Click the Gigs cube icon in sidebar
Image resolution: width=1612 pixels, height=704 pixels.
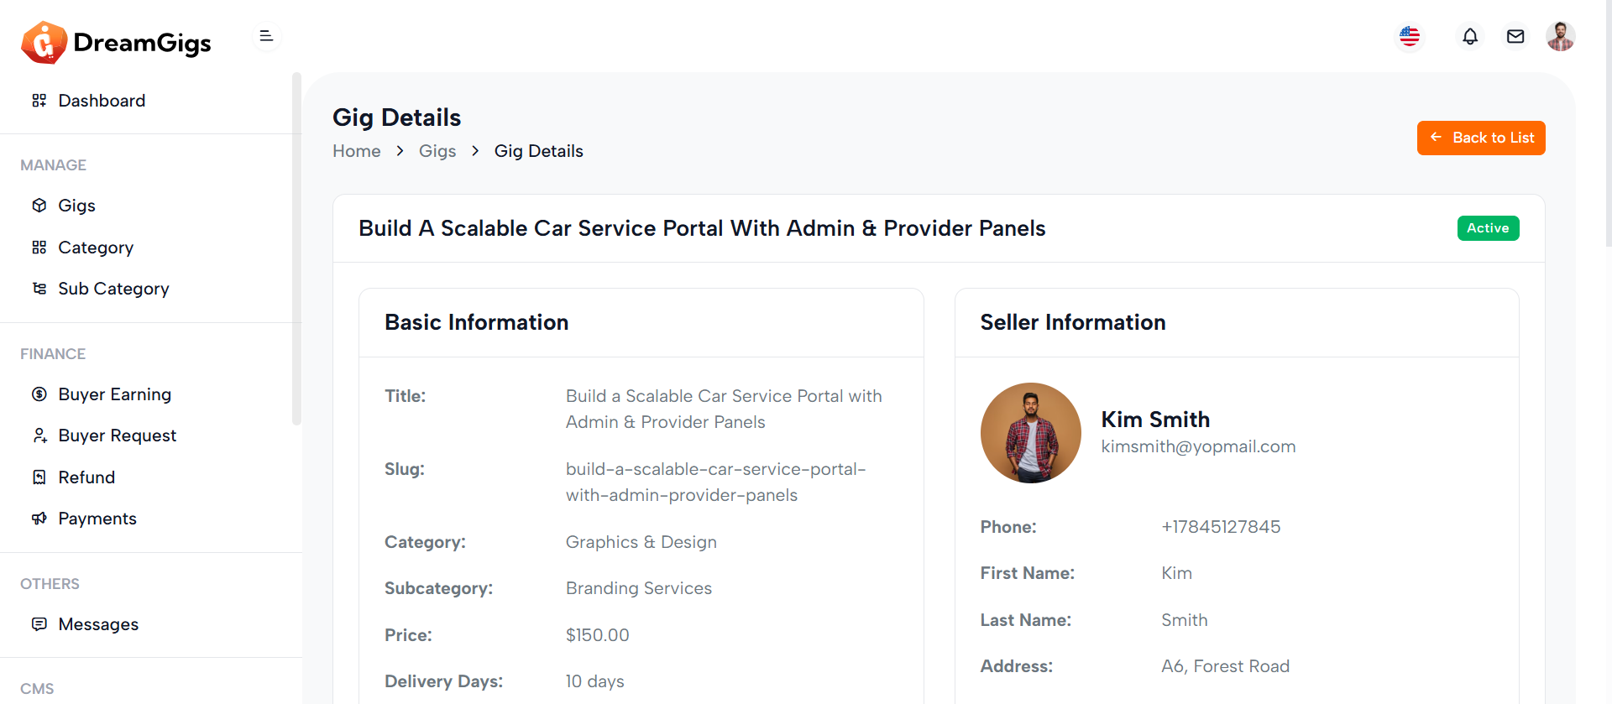click(x=39, y=206)
